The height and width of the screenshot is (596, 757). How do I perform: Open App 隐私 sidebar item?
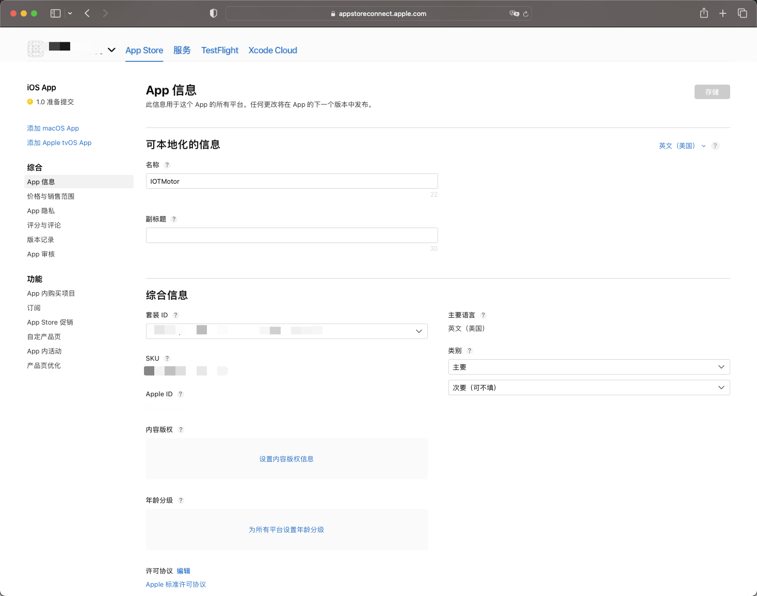[x=41, y=211]
